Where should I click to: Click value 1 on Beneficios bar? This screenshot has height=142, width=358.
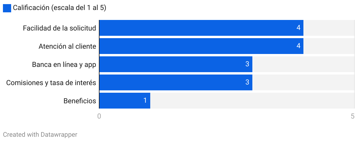(x=145, y=101)
